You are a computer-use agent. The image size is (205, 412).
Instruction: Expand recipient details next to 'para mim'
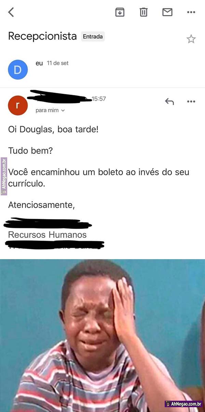tap(63, 111)
